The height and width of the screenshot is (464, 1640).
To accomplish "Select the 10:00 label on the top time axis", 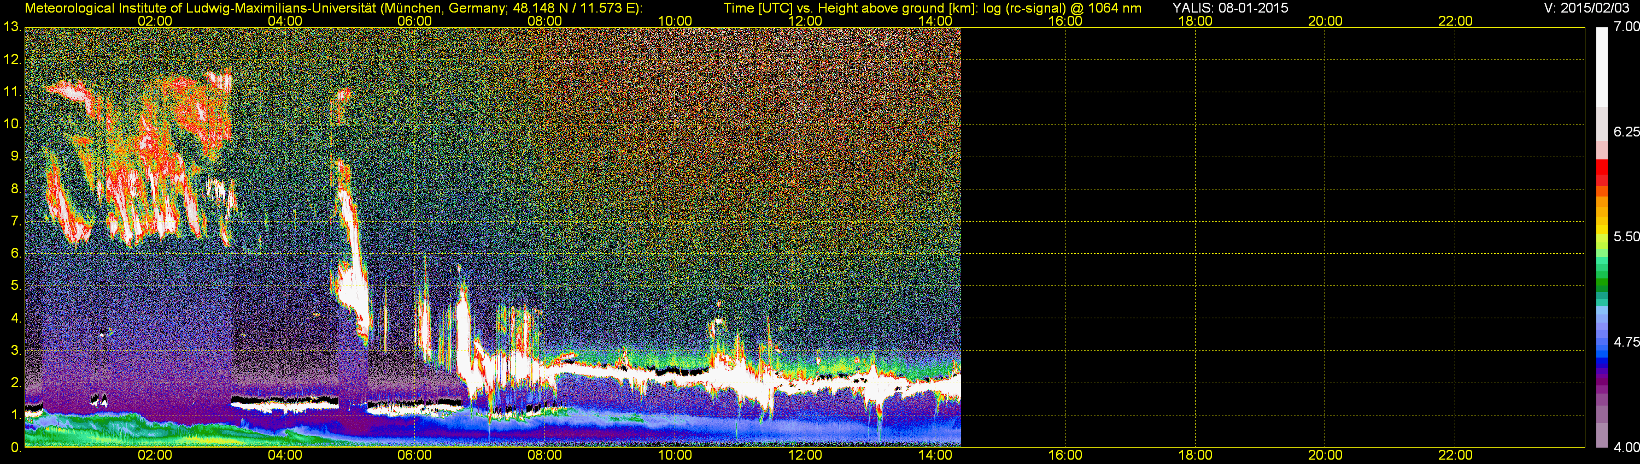I will pyautogui.click(x=675, y=21).
